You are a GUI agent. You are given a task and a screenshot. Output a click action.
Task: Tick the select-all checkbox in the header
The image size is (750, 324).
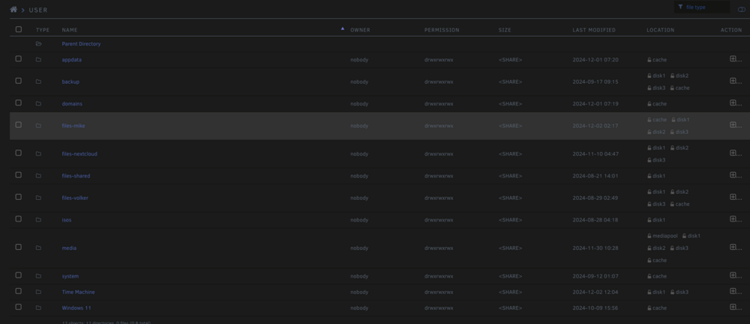(x=19, y=30)
